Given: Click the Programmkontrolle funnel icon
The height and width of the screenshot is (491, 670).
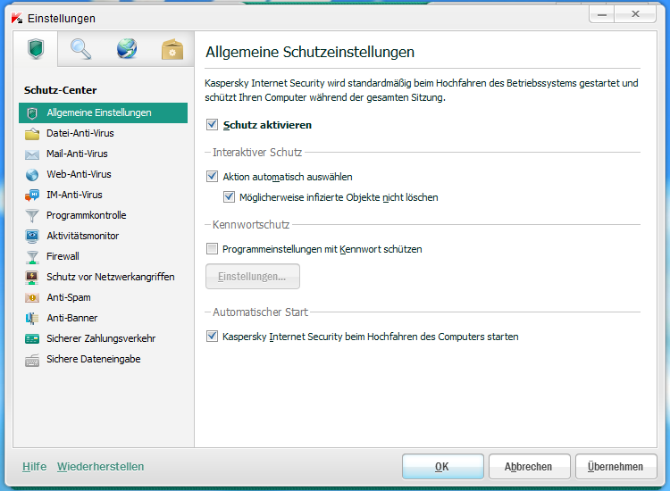Looking at the screenshot, I should (x=32, y=216).
